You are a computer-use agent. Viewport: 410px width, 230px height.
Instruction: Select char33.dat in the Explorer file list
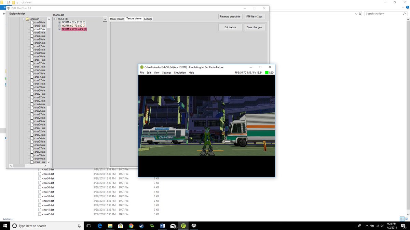(48, 174)
